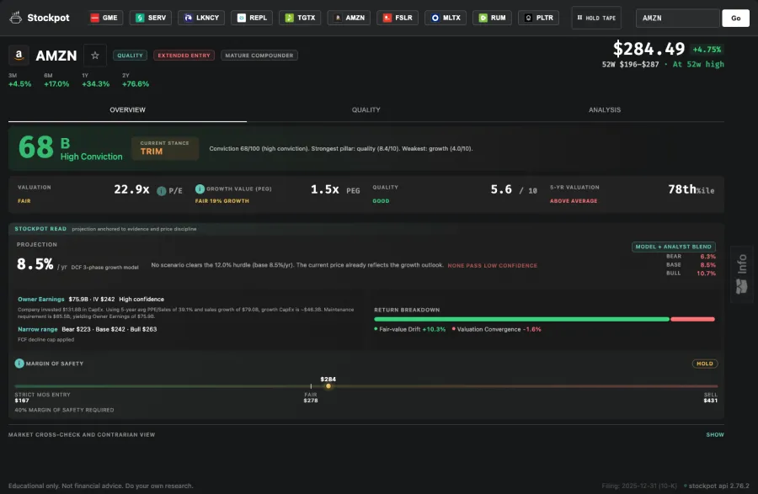Star AMZN as a favorite
This screenshot has height=494, width=758.
point(94,56)
